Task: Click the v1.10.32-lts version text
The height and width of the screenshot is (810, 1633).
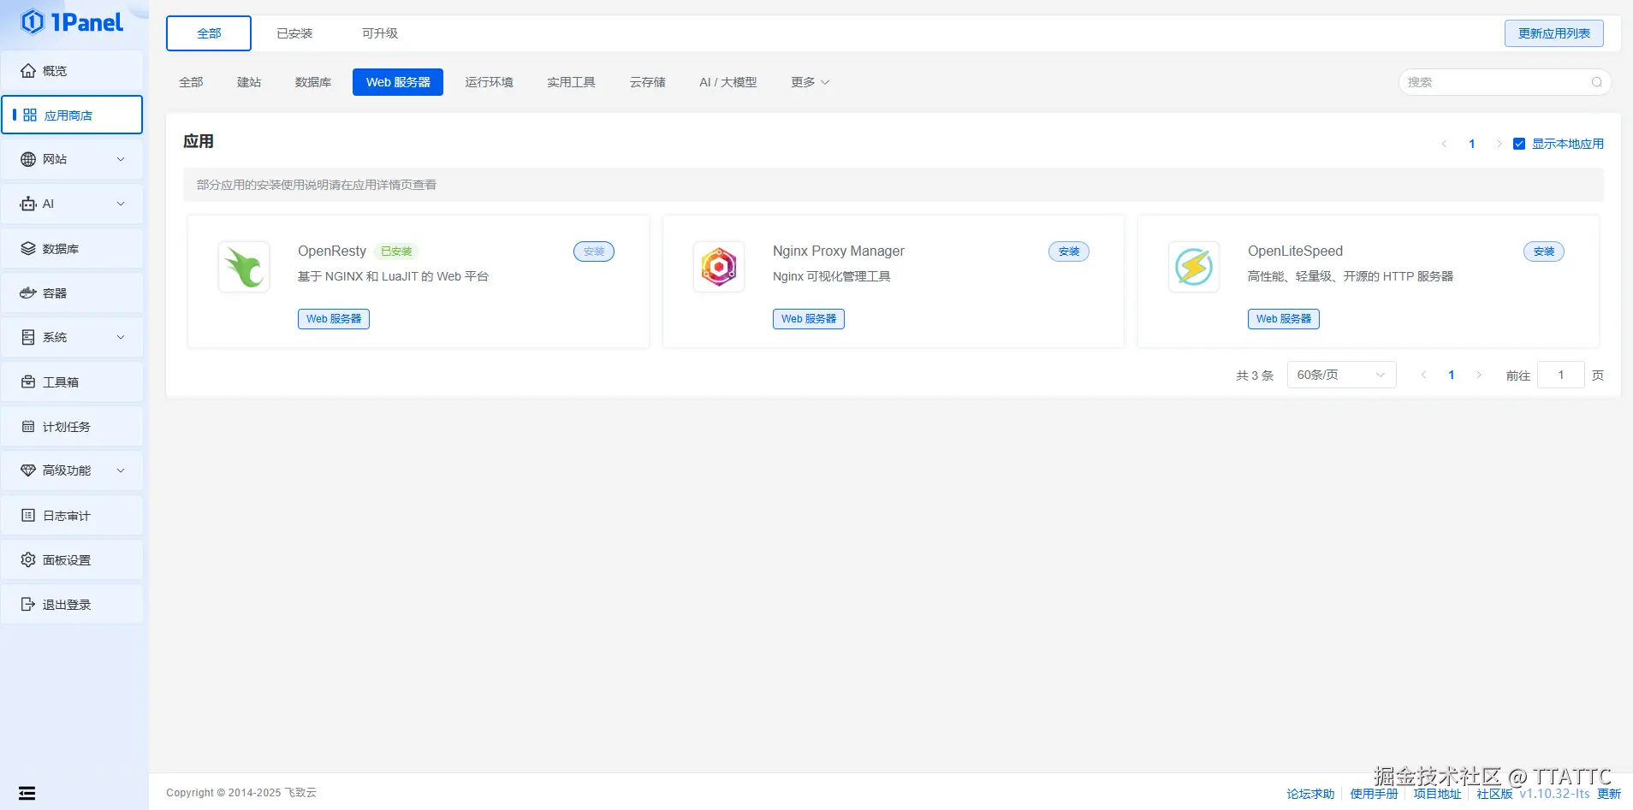Action: pyautogui.click(x=1554, y=794)
